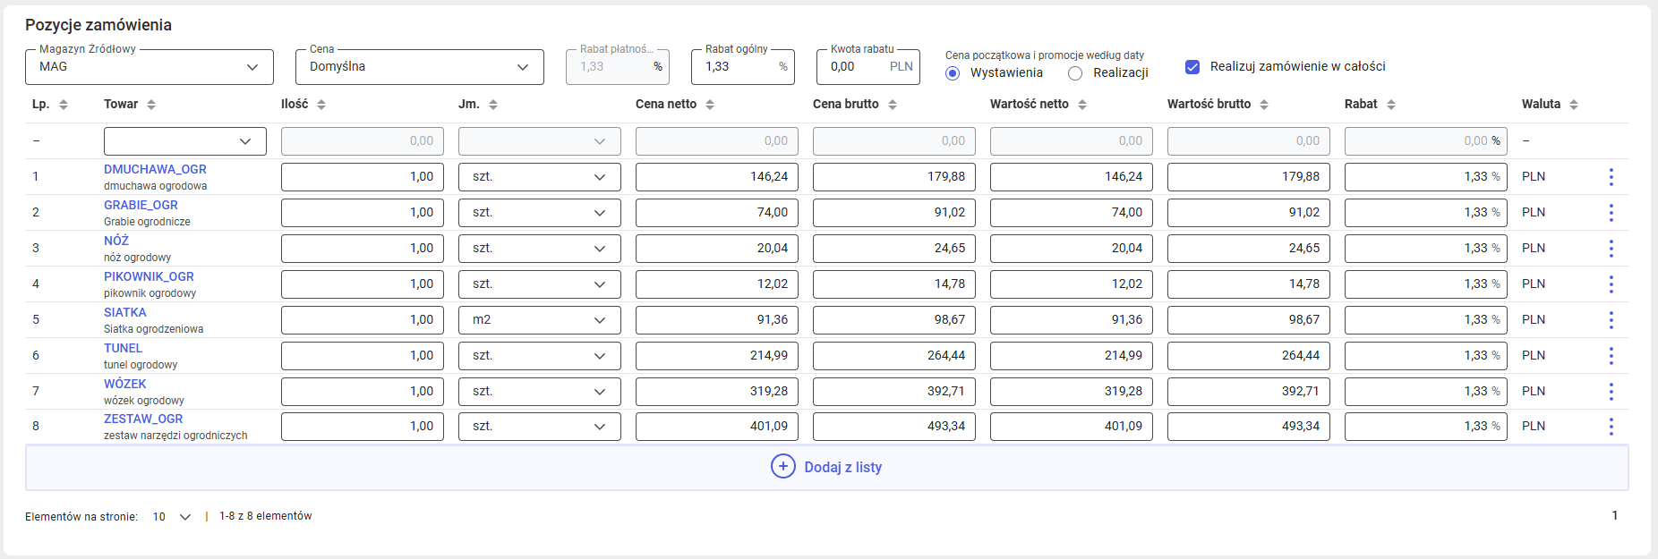The image size is (1658, 559).
Task: Open the three-dot menu for WÓZEK row
Action: coord(1611,392)
